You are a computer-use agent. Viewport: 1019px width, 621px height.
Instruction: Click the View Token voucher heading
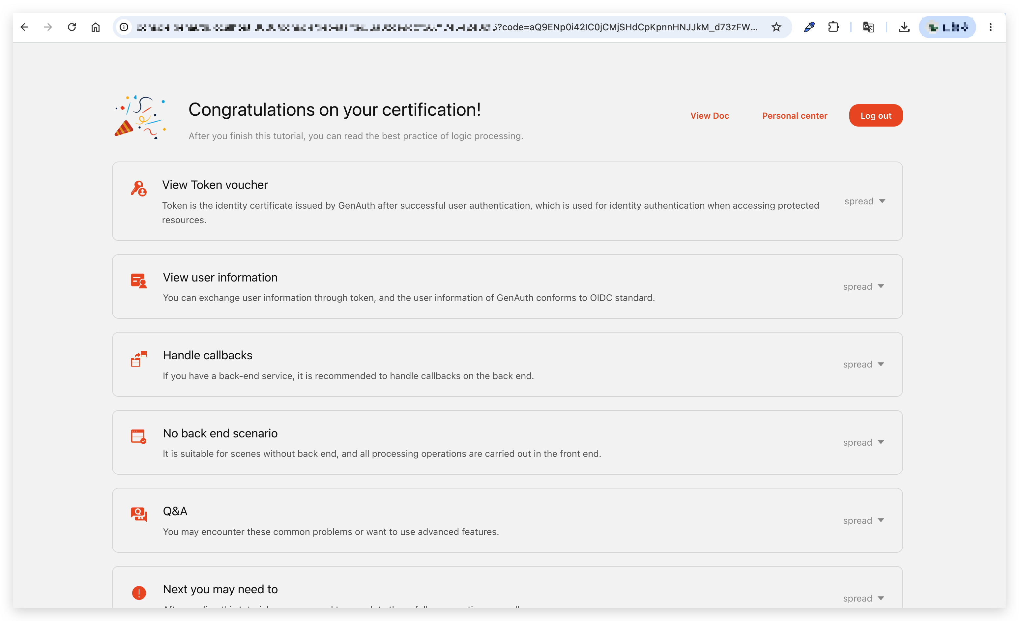click(215, 185)
